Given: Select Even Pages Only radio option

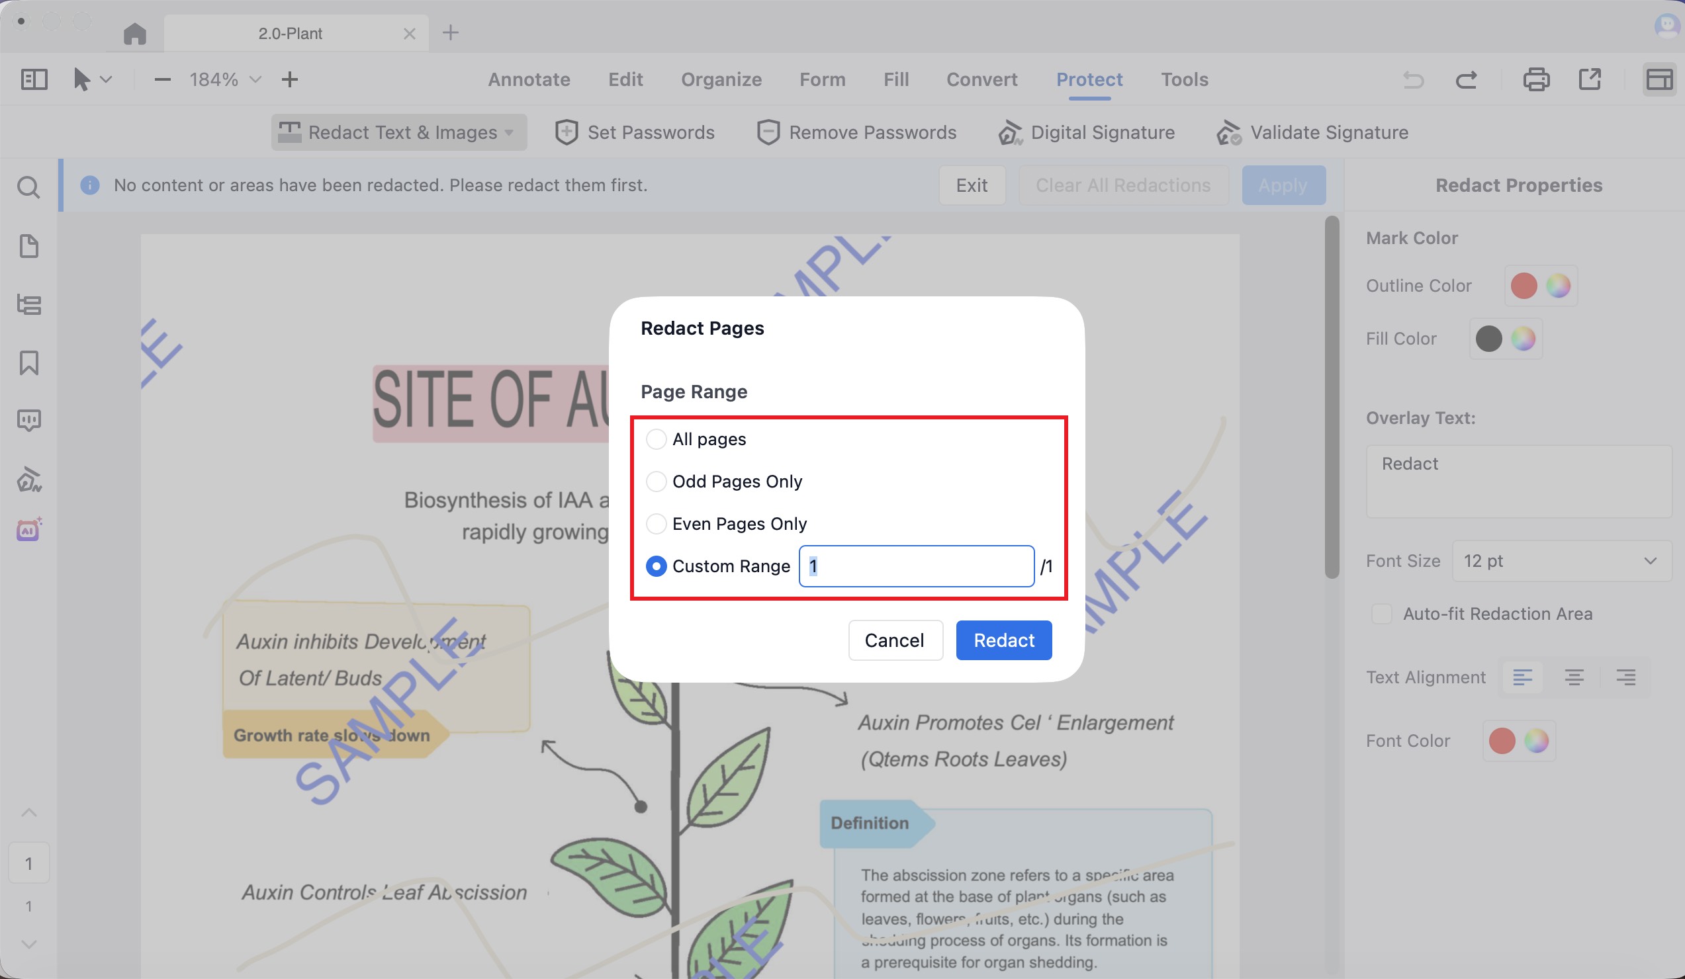Looking at the screenshot, I should click(656, 523).
